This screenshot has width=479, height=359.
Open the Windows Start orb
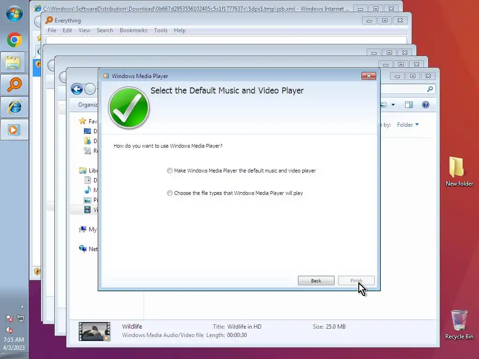coord(15,14)
